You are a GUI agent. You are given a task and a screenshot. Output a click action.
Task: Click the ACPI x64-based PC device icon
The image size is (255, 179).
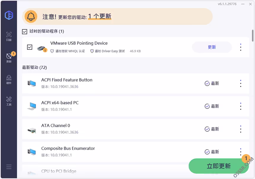pyautogui.click(x=31, y=106)
